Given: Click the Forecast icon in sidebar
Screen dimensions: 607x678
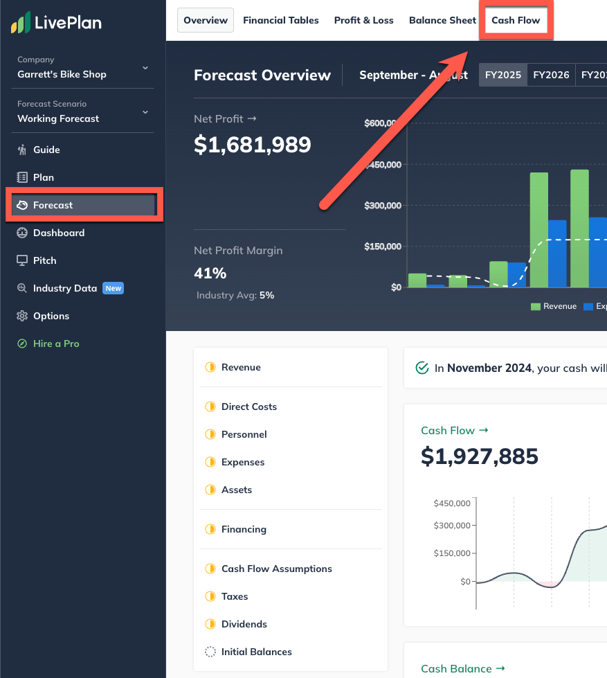Looking at the screenshot, I should point(22,205).
